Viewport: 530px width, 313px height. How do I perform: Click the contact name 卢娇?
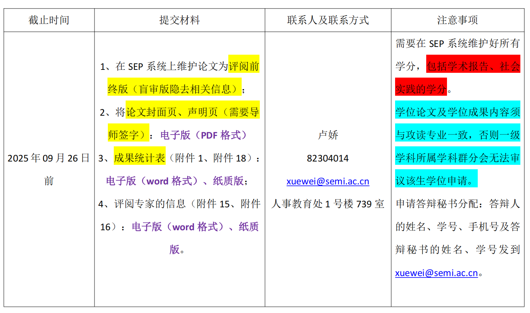328,135
